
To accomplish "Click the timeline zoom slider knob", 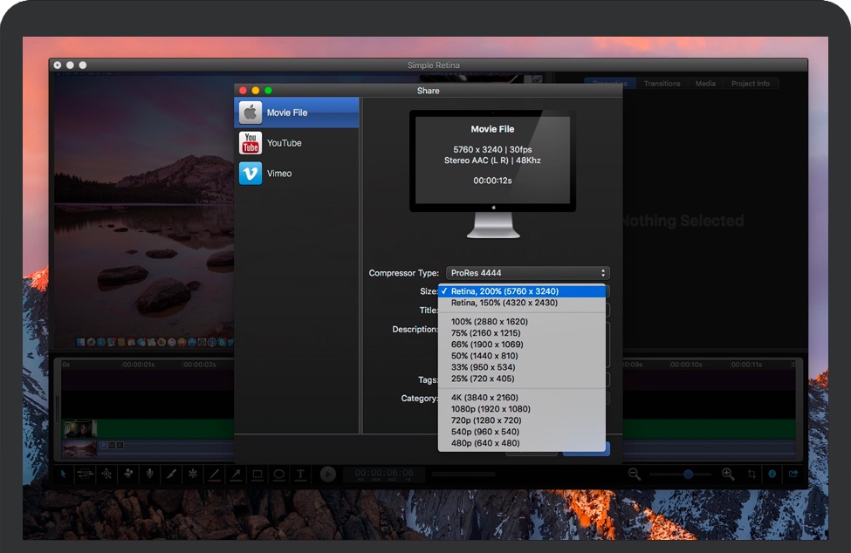I will tap(689, 474).
